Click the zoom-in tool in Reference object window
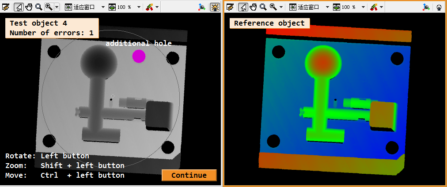This screenshot has width=447, height=187. click(273, 7)
